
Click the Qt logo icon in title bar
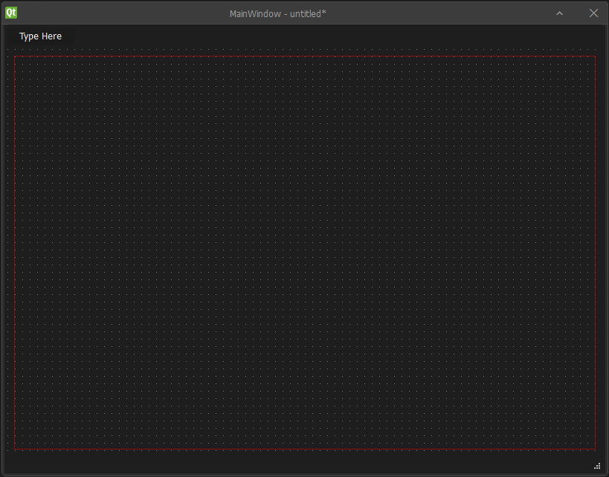[11, 13]
